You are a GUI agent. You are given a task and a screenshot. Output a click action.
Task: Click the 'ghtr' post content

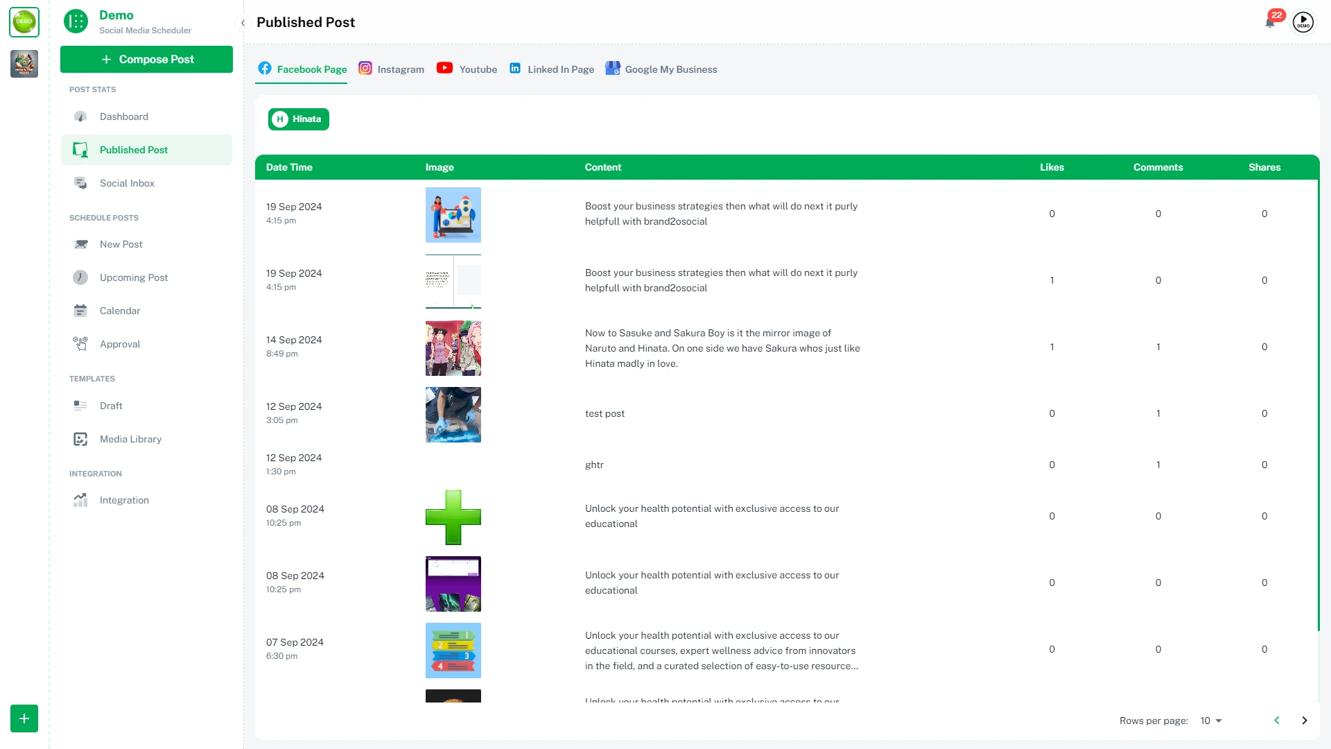pos(594,465)
